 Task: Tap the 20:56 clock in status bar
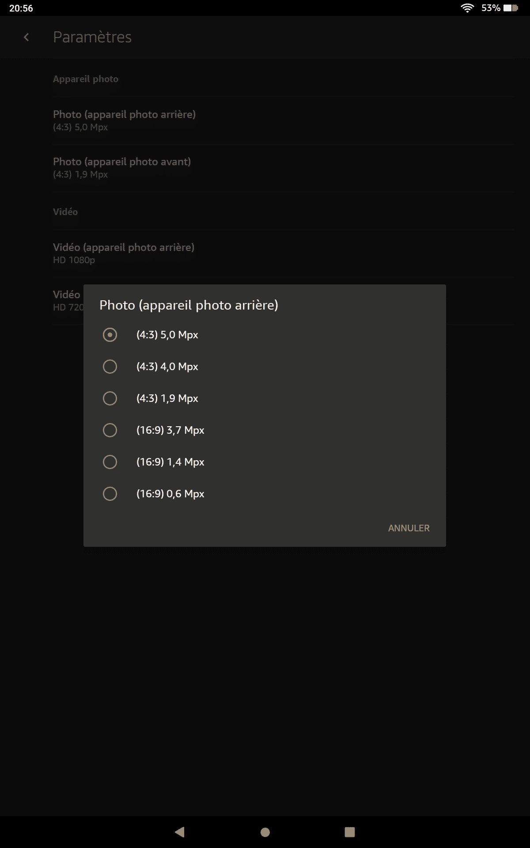coord(21,8)
